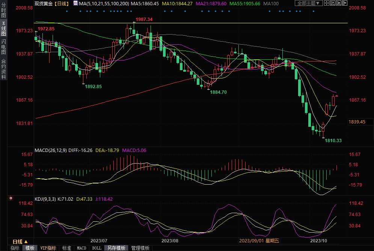Toggle the BOLL template button
The image size is (374, 251).
pyautogui.click(x=97, y=248)
